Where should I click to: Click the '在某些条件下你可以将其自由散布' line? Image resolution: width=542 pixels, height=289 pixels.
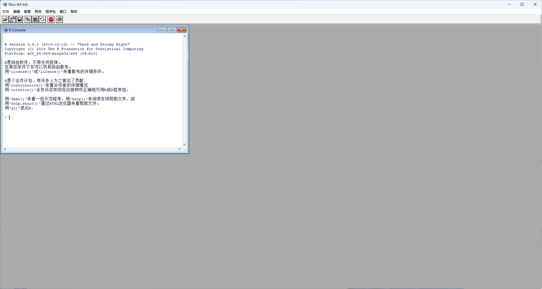point(38,67)
